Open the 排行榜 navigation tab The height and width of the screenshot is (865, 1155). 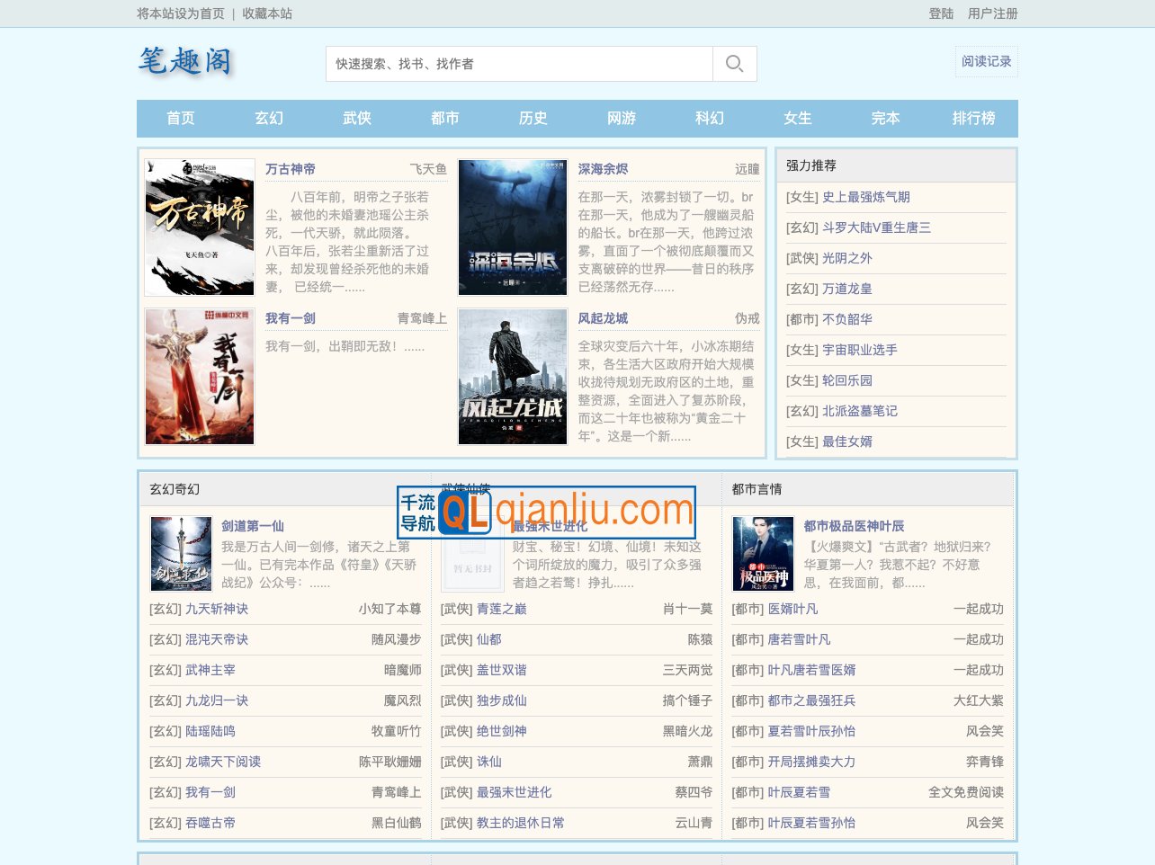(x=973, y=118)
